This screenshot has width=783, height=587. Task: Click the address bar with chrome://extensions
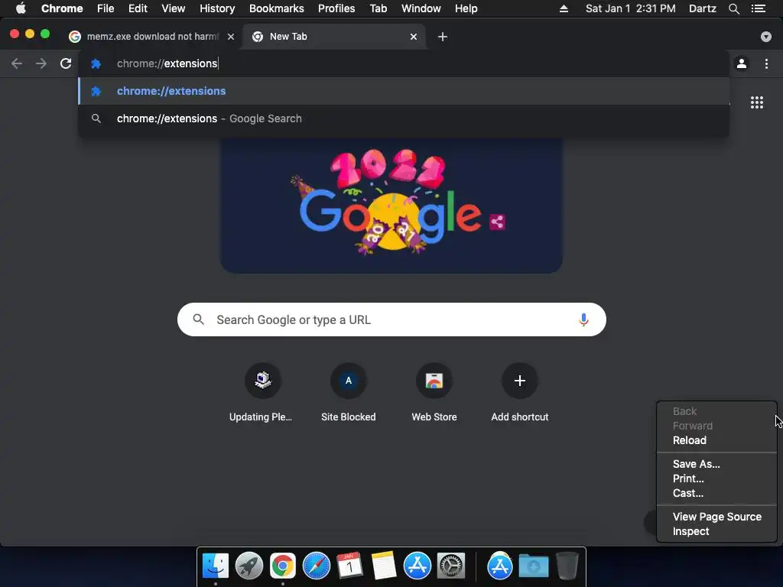pyautogui.click(x=404, y=63)
